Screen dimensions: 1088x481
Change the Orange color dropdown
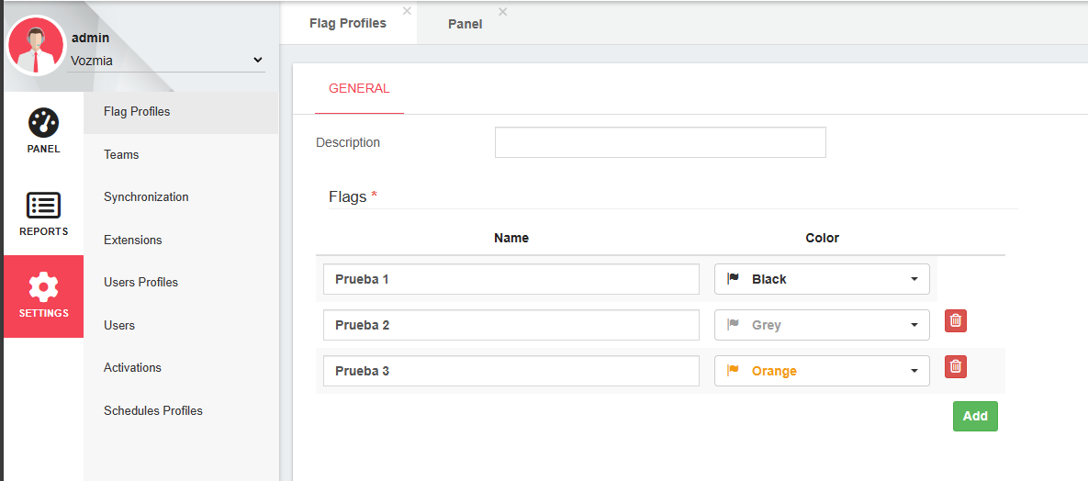[821, 371]
